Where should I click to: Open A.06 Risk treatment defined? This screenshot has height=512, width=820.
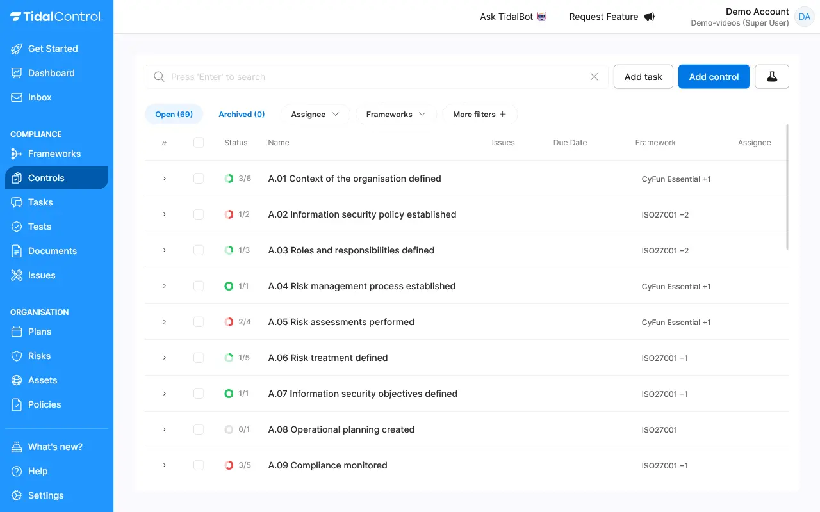(x=328, y=358)
